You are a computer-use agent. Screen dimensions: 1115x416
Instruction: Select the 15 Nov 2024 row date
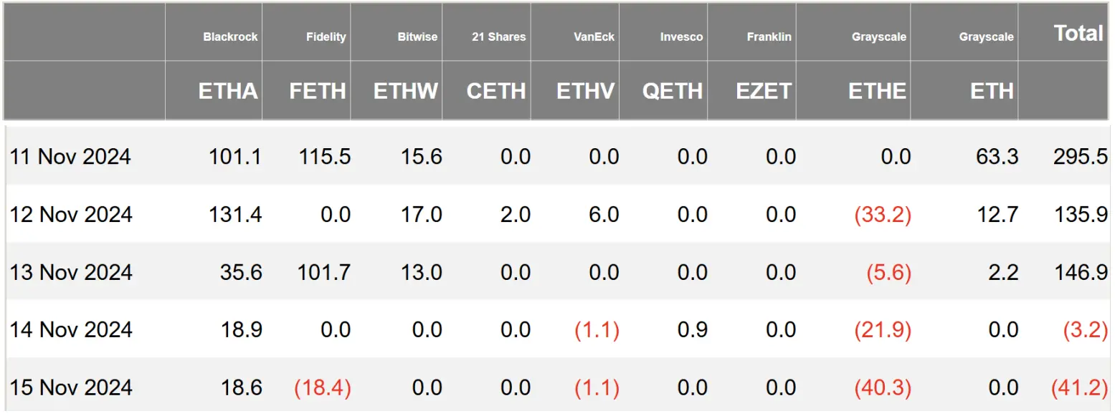70,387
